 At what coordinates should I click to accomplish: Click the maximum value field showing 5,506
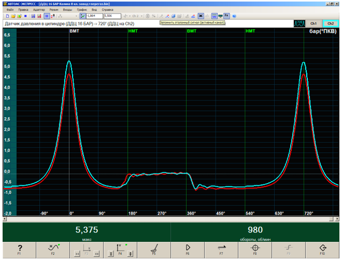pos(112,16)
